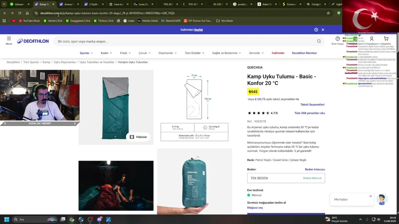399x224 pixels.
Task: Go to Uyku Tulumları ve Yastıklar breadcrumb
Action: point(97,62)
